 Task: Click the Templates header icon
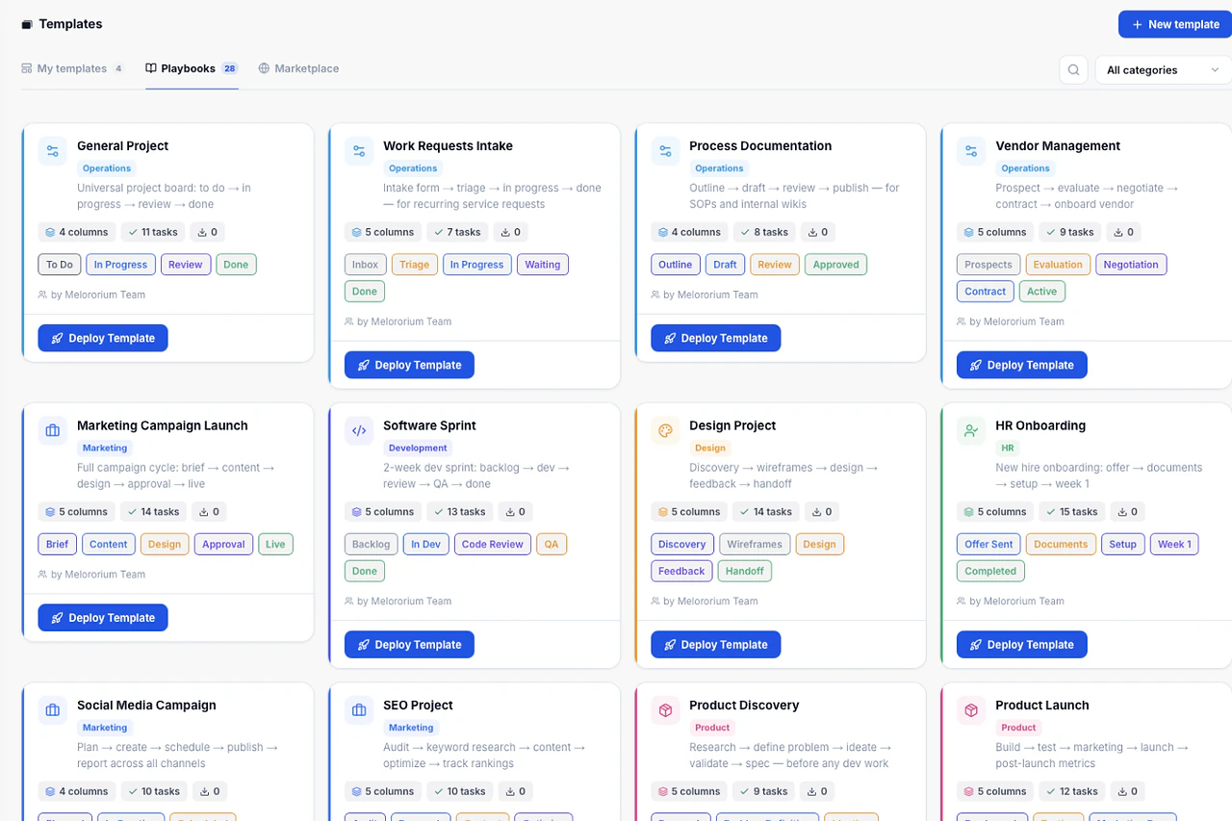pos(27,24)
